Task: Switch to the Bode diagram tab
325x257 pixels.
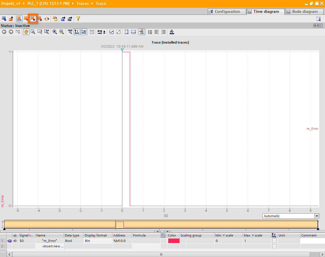Action: [x=304, y=11]
